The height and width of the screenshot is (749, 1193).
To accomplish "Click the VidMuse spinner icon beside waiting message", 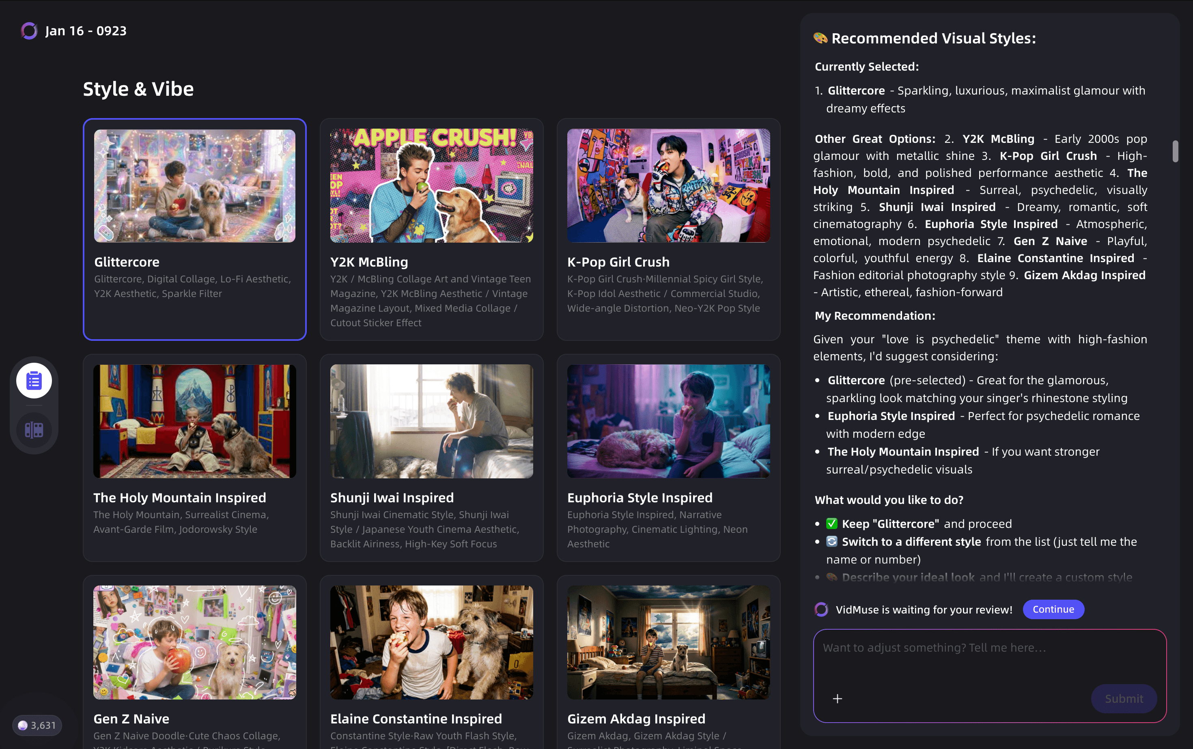I will [x=821, y=609].
